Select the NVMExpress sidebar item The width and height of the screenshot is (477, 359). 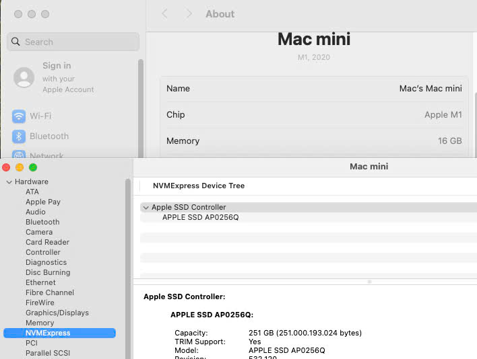(48, 333)
